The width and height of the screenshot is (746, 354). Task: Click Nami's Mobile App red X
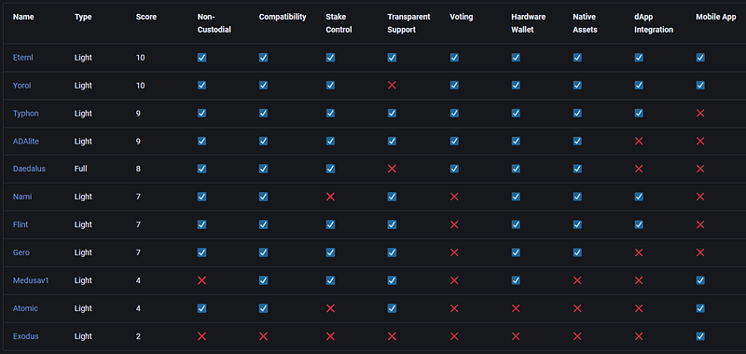click(x=700, y=197)
